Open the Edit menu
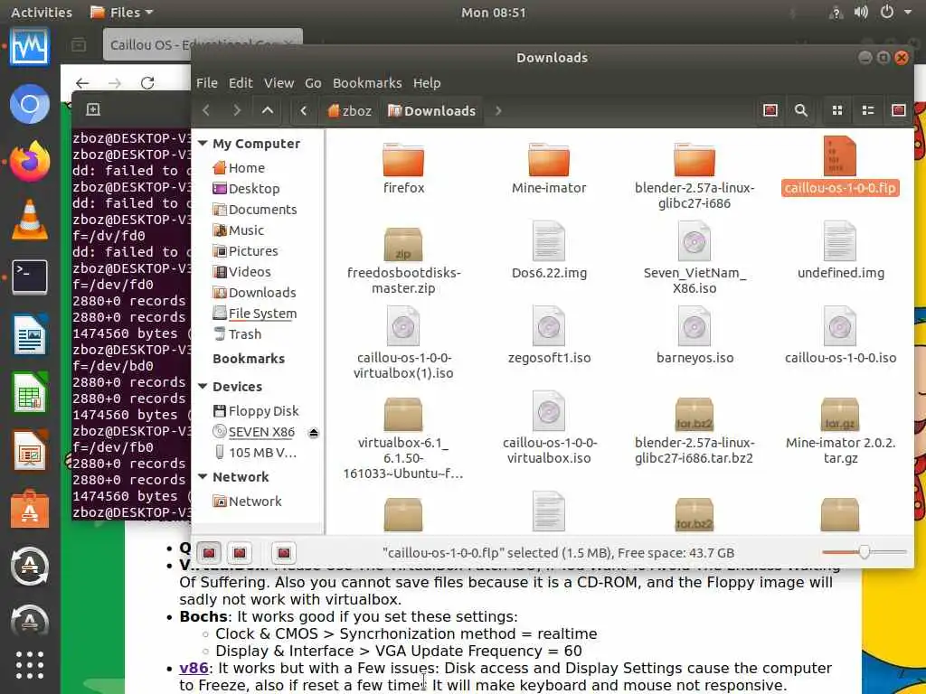This screenshot has height=694, width=926. coord(241,83)
